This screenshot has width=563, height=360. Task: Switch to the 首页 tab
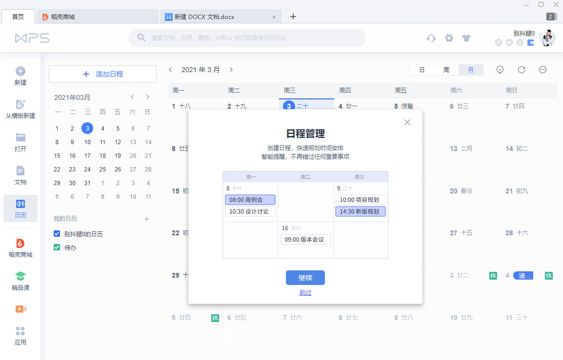[x=18, y=17]
